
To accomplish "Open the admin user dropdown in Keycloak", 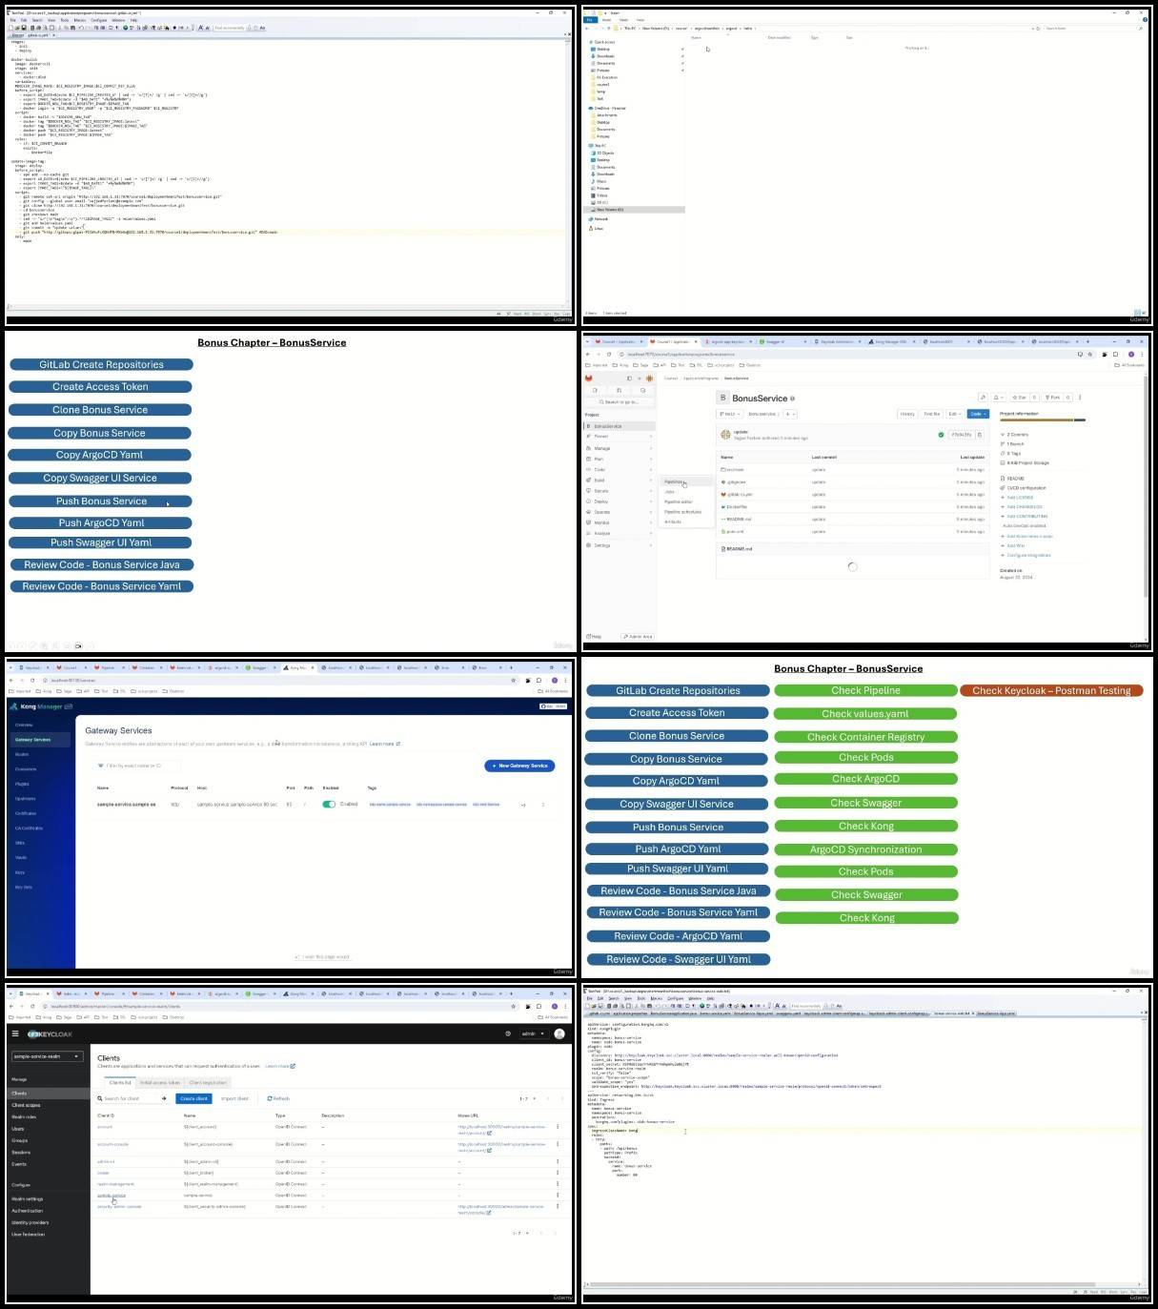I will [x=532, y=1033].
